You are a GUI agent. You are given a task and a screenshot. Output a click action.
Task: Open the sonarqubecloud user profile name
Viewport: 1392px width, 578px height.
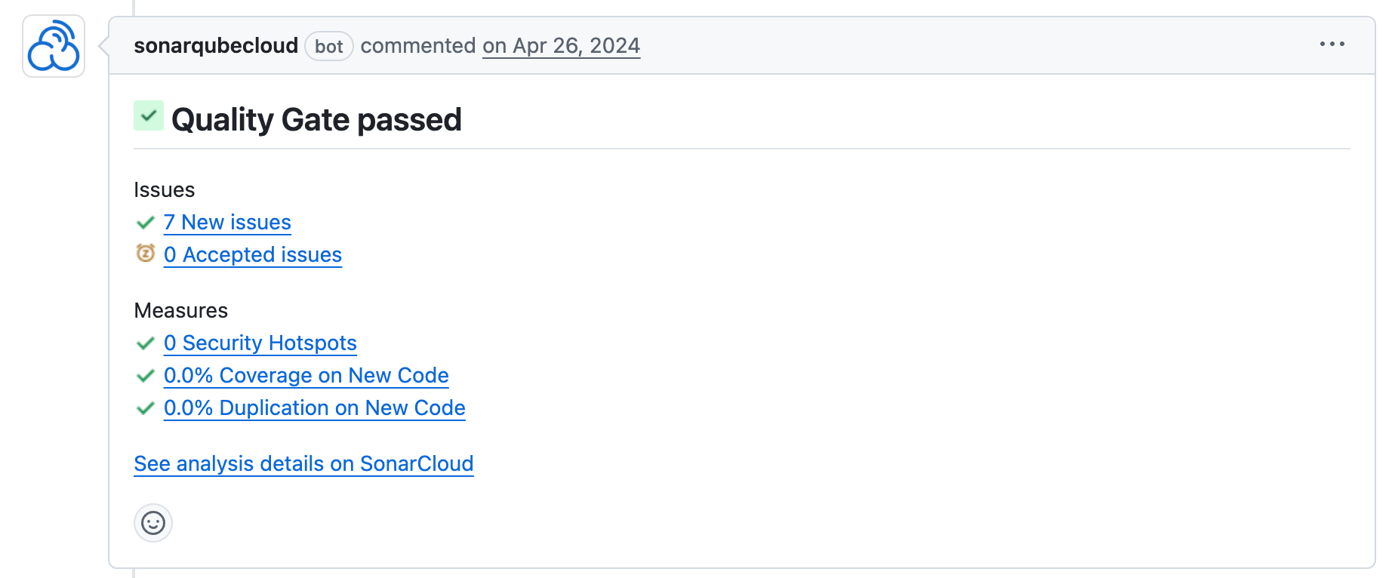pyautogui.click(x=216, y=46)
